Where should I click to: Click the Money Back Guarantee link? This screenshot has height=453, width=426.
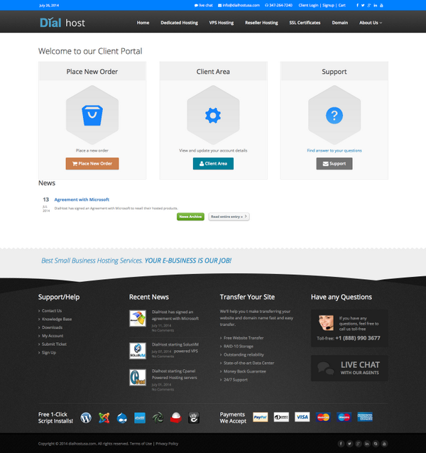(245, 371)
